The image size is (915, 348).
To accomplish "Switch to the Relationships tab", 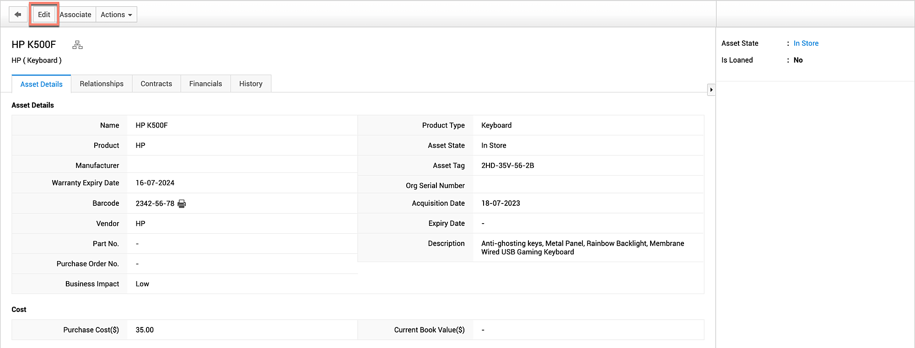I will tap(102, 84).
